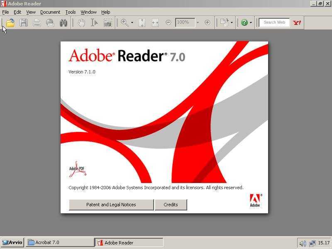Click the 15.17 taskbar clock
The height and width of the screenshot is (249, 332).
click(x=324, y=243)
